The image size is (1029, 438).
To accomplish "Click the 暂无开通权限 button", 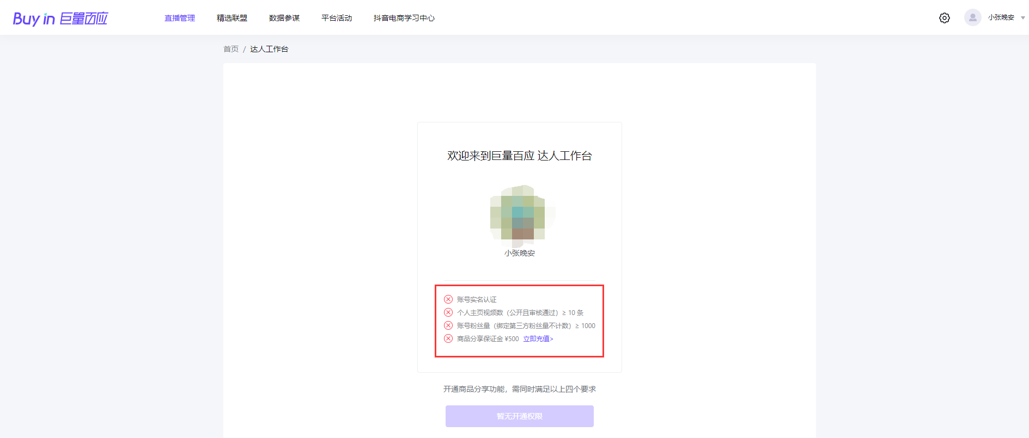I will pyautogui.click(x=520, y=416).
